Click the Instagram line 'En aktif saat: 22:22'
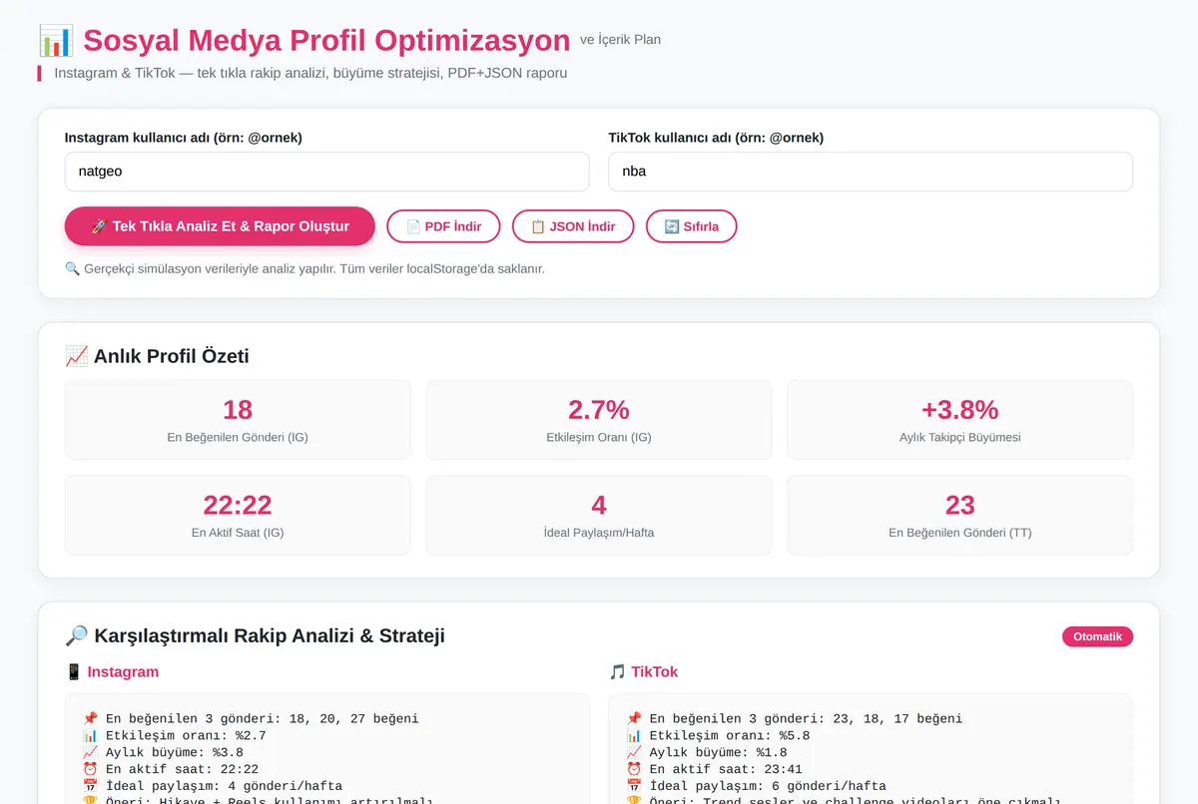1198x804 pixels. tap(171, 769)
